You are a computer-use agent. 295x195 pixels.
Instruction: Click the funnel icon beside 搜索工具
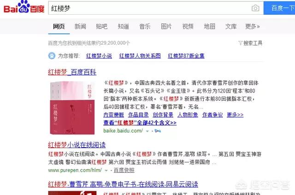pyautogui.click(x=240, y=43)
